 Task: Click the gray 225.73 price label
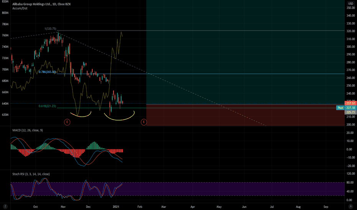coord(350,112)
